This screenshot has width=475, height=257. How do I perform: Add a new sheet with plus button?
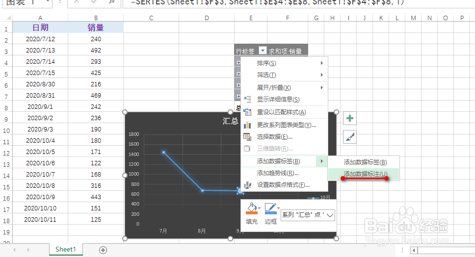point(103,250)
